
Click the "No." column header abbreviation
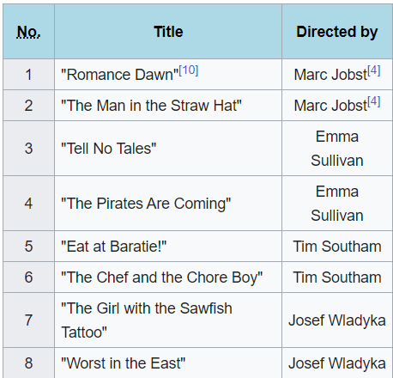[28, 32]
